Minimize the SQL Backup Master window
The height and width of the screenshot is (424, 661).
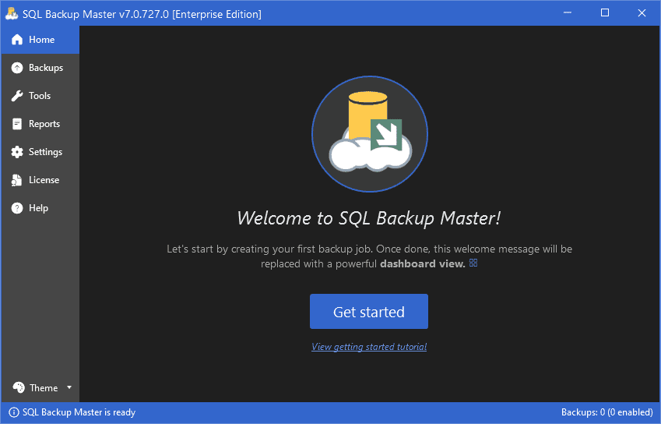pos(568,12)
